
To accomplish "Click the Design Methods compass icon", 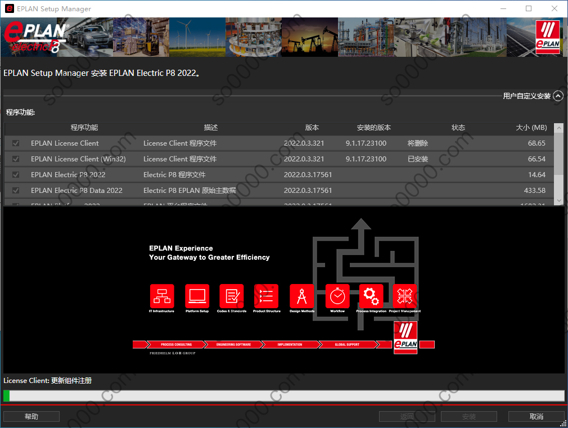I will tap(302, 296).
